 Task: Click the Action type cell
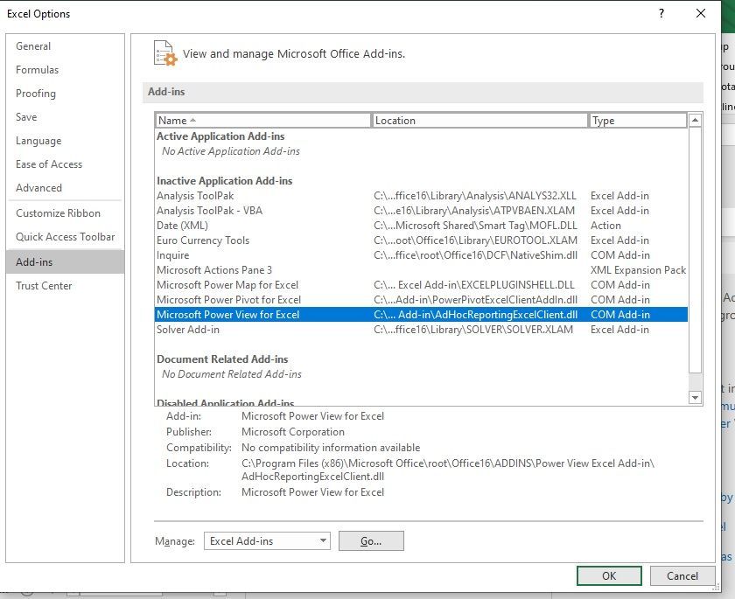click(605, 226)
